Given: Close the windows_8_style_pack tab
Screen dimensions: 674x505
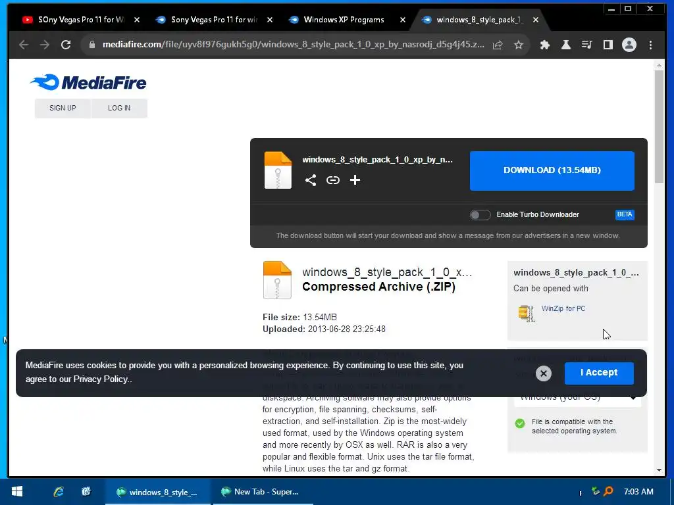Looking at the screenshot, I should tap(536, 20).
